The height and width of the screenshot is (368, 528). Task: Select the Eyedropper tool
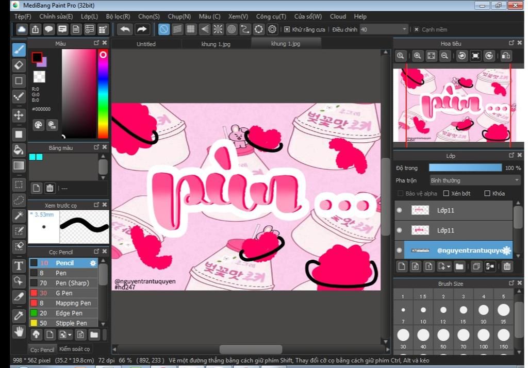point(19,315)
